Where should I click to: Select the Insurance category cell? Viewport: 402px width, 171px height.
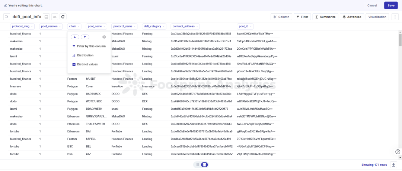point(148,86)
